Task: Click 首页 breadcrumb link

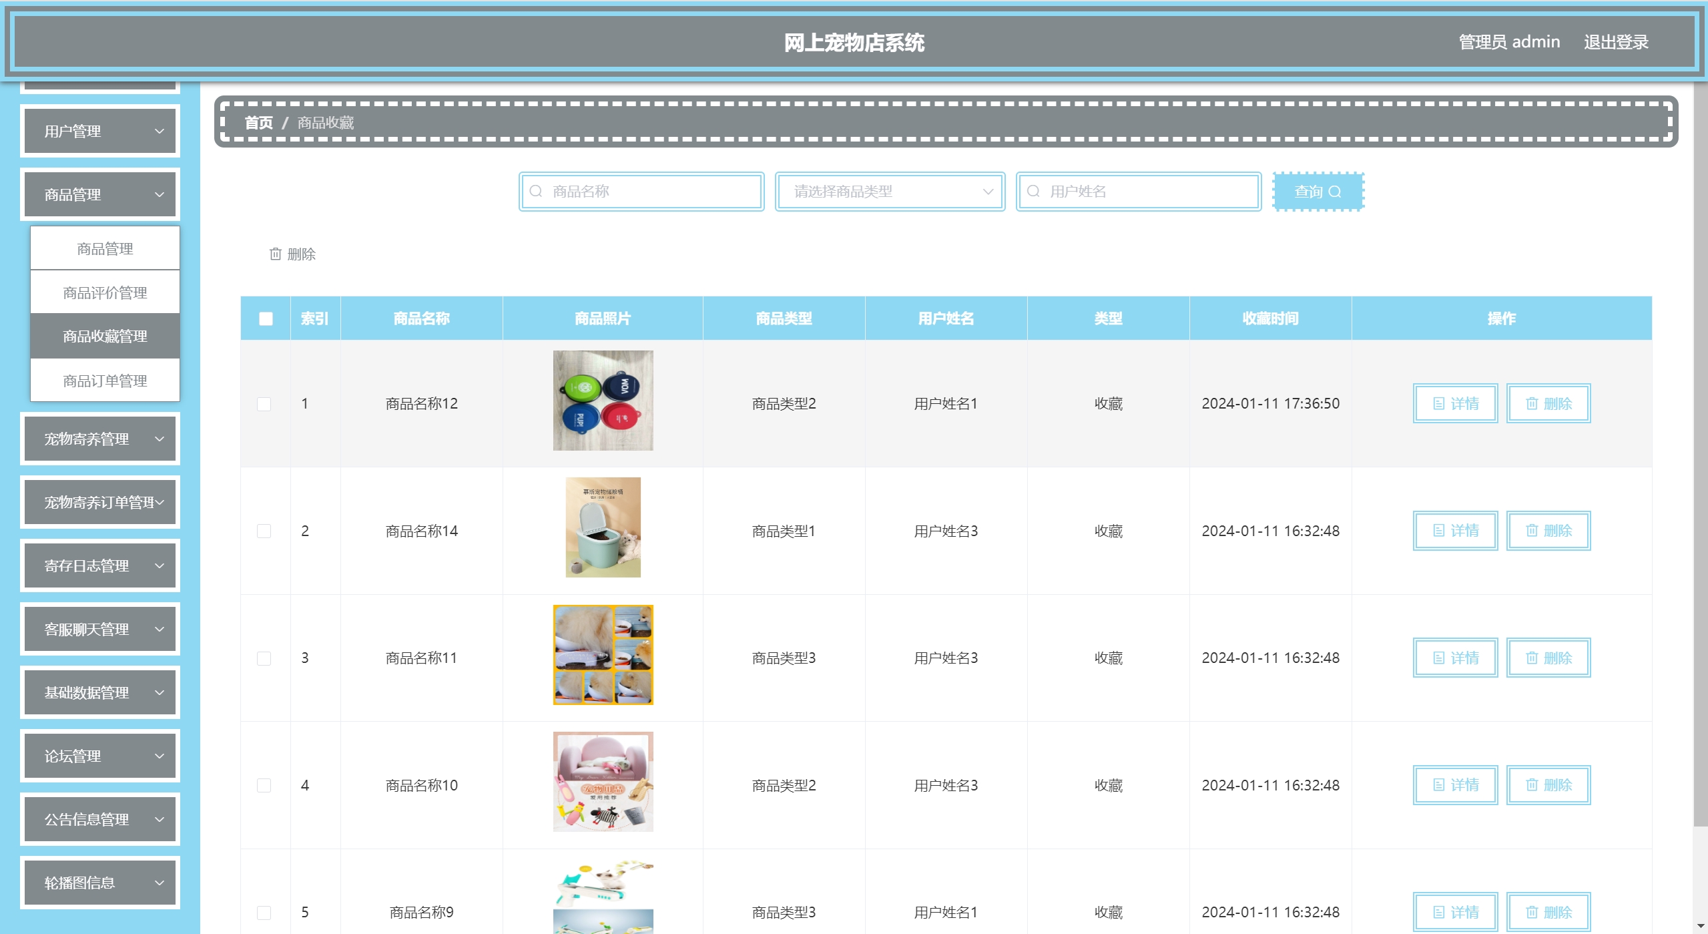Action: (258, 123)
